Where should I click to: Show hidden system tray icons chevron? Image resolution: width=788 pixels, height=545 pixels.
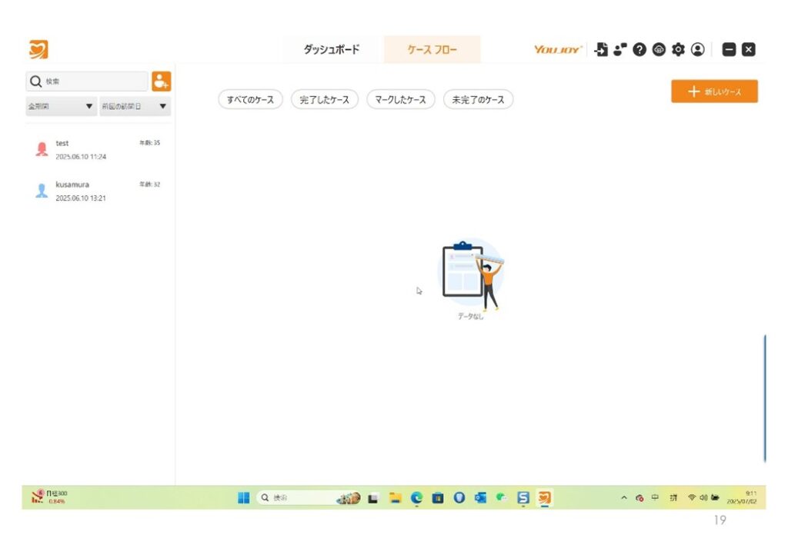625,497
